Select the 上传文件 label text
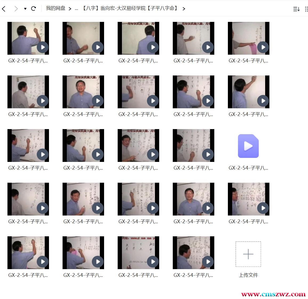 click(x=248, y=275)
